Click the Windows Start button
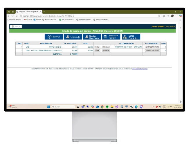The width and height of the screenshot is (191, 145). (x=48, y=107)
